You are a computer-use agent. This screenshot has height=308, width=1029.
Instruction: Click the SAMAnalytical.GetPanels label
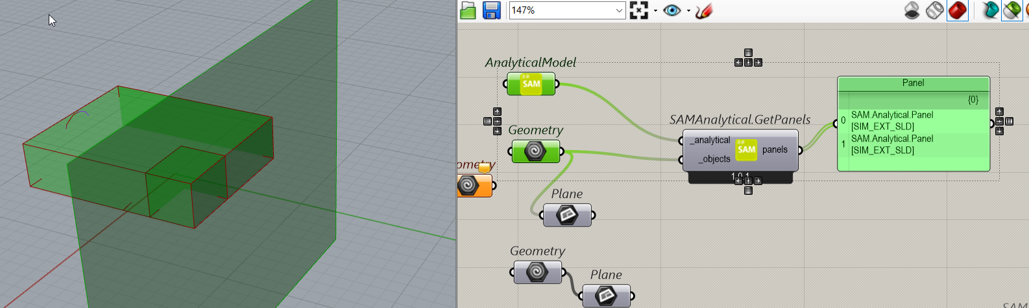click(740, 120)
